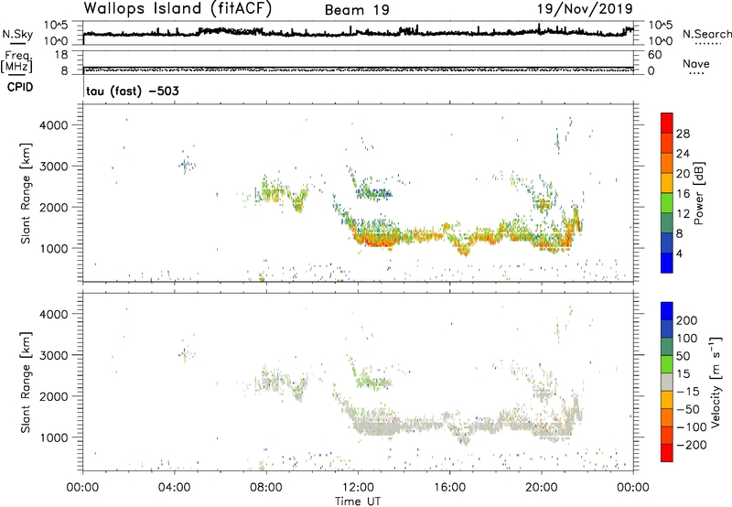Click the '20:00' time tick label
Image resolution: width=732 pixels, height=507 pixels.
pos(541,488)
